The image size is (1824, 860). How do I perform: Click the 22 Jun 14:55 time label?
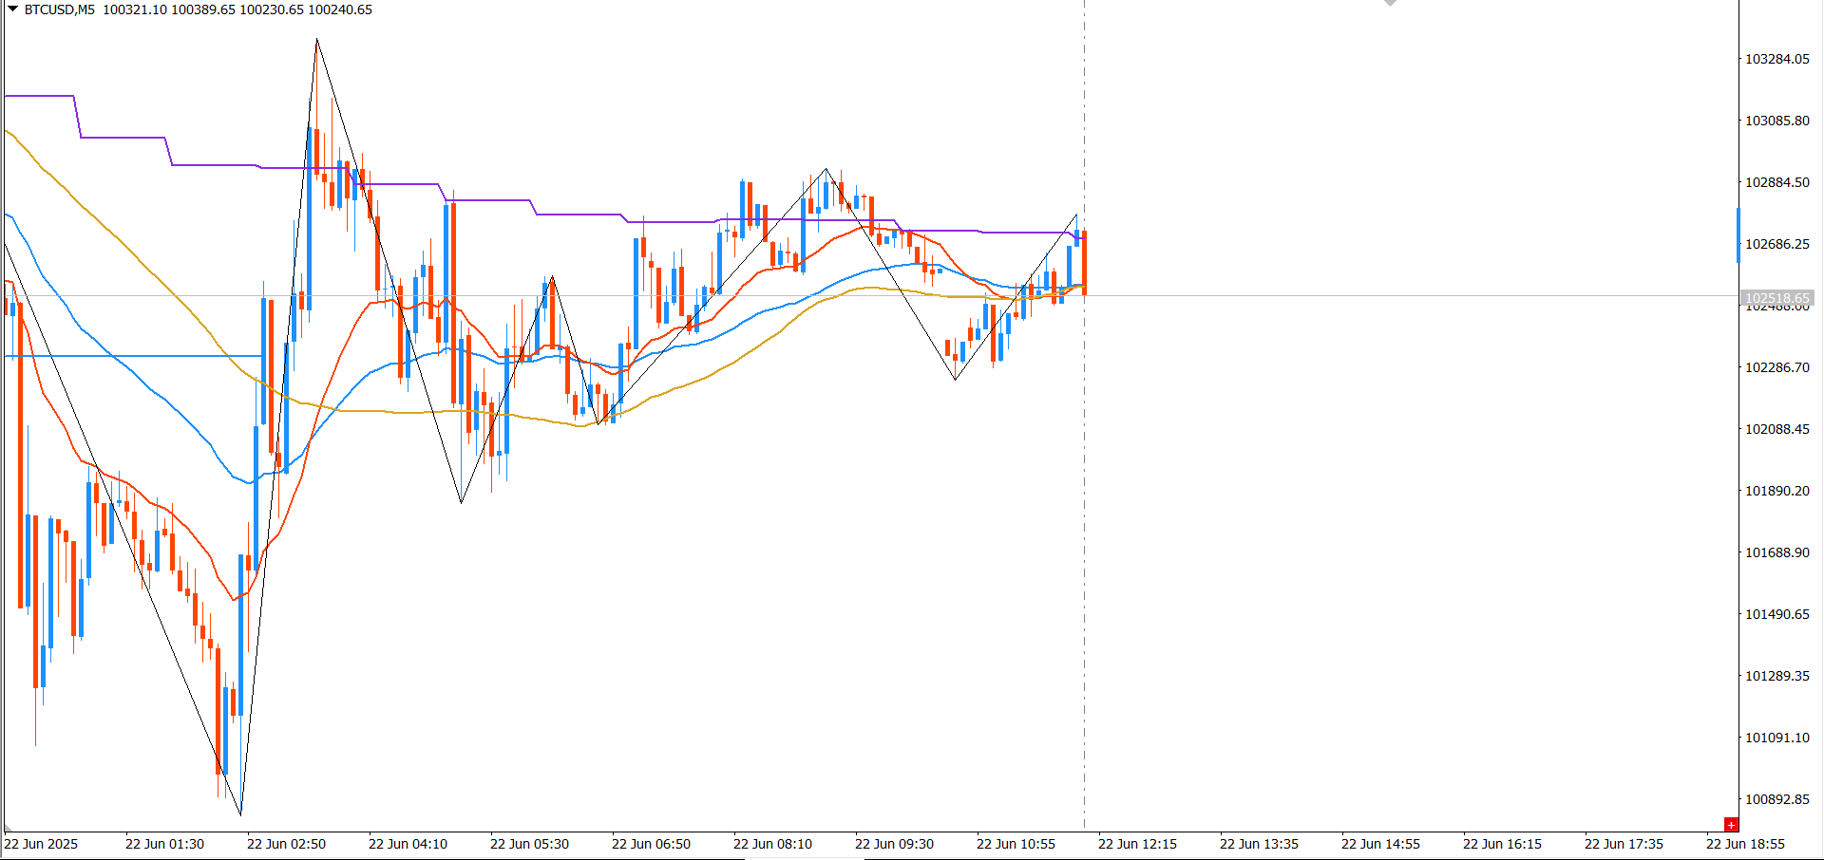tap(1380, 844)
